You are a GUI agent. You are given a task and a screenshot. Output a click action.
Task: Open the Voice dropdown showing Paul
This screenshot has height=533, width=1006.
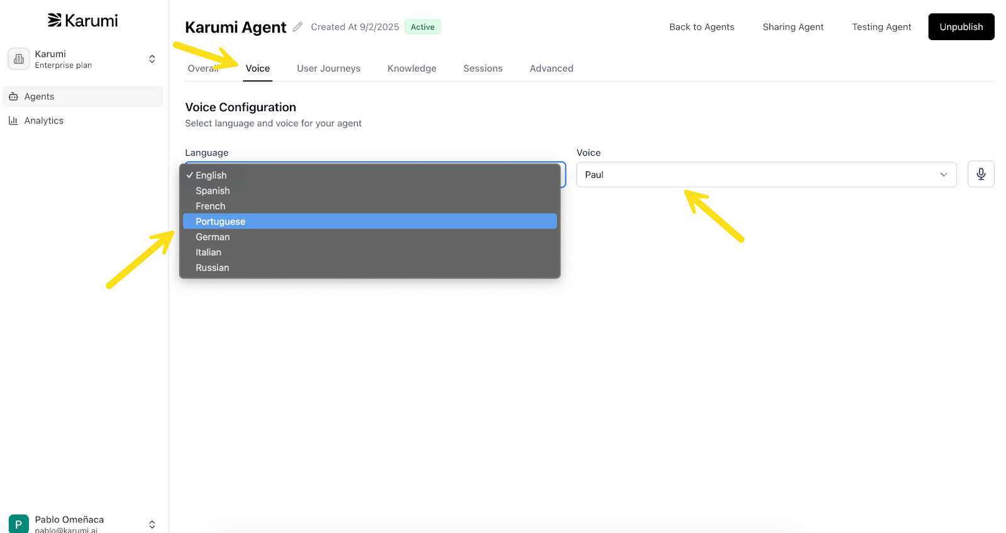click(x=766, y=175)
